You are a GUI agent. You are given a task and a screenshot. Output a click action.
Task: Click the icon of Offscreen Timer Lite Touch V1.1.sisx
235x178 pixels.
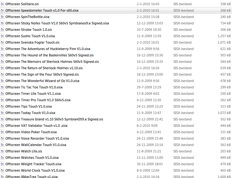(2, 94)
